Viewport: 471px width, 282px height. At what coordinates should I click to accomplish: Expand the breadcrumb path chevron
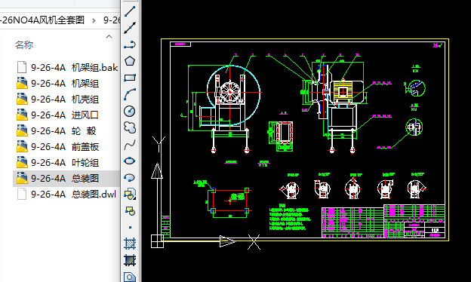pos(94,20)
